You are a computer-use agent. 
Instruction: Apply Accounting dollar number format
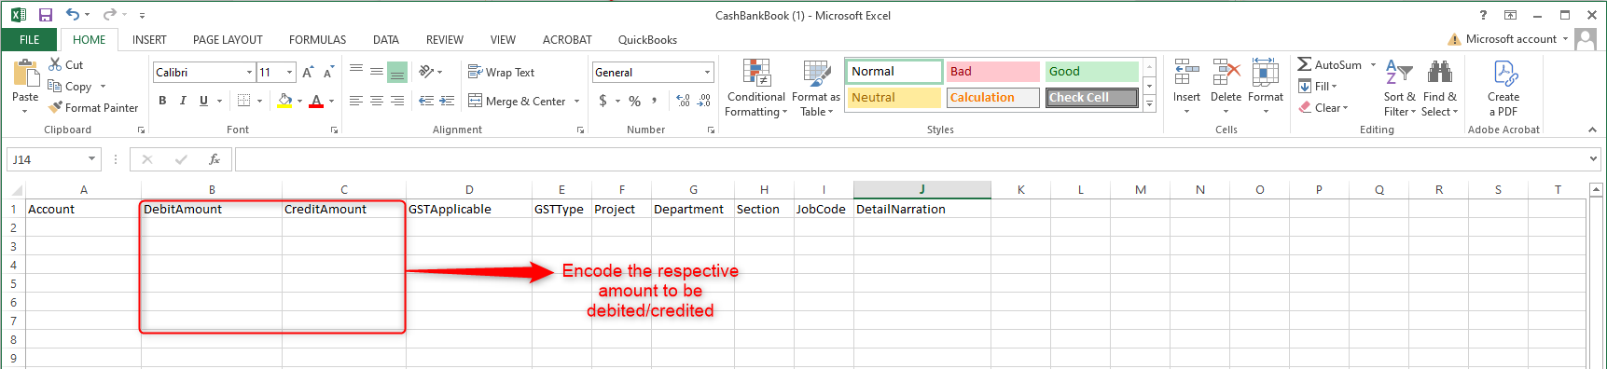click(x=603, y=101)
